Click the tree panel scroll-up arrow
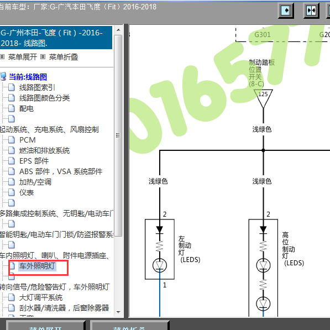 pos(118,30)
